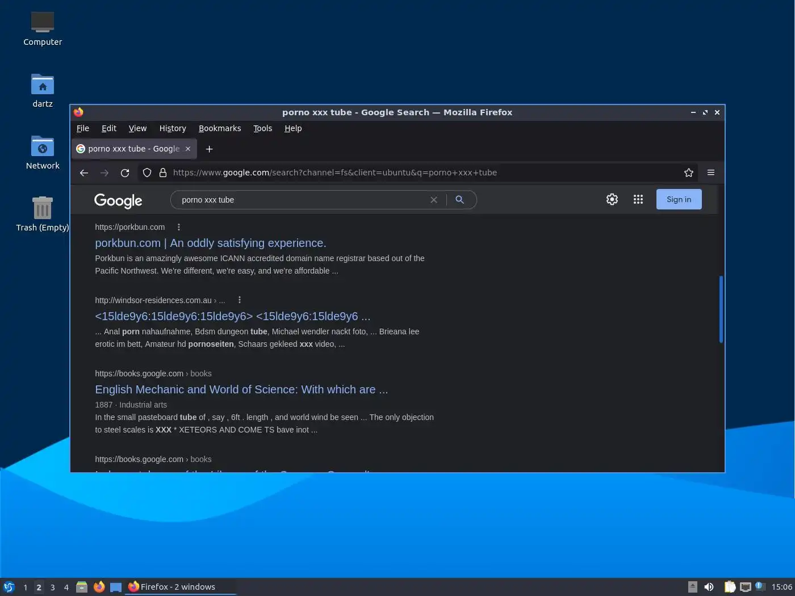Go back using the browser back arrow
This screenshot has height=596, width=795.
(84, 173)
